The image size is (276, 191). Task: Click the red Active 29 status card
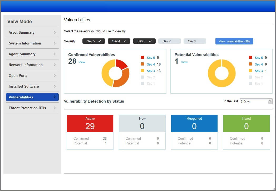(90, 123)
